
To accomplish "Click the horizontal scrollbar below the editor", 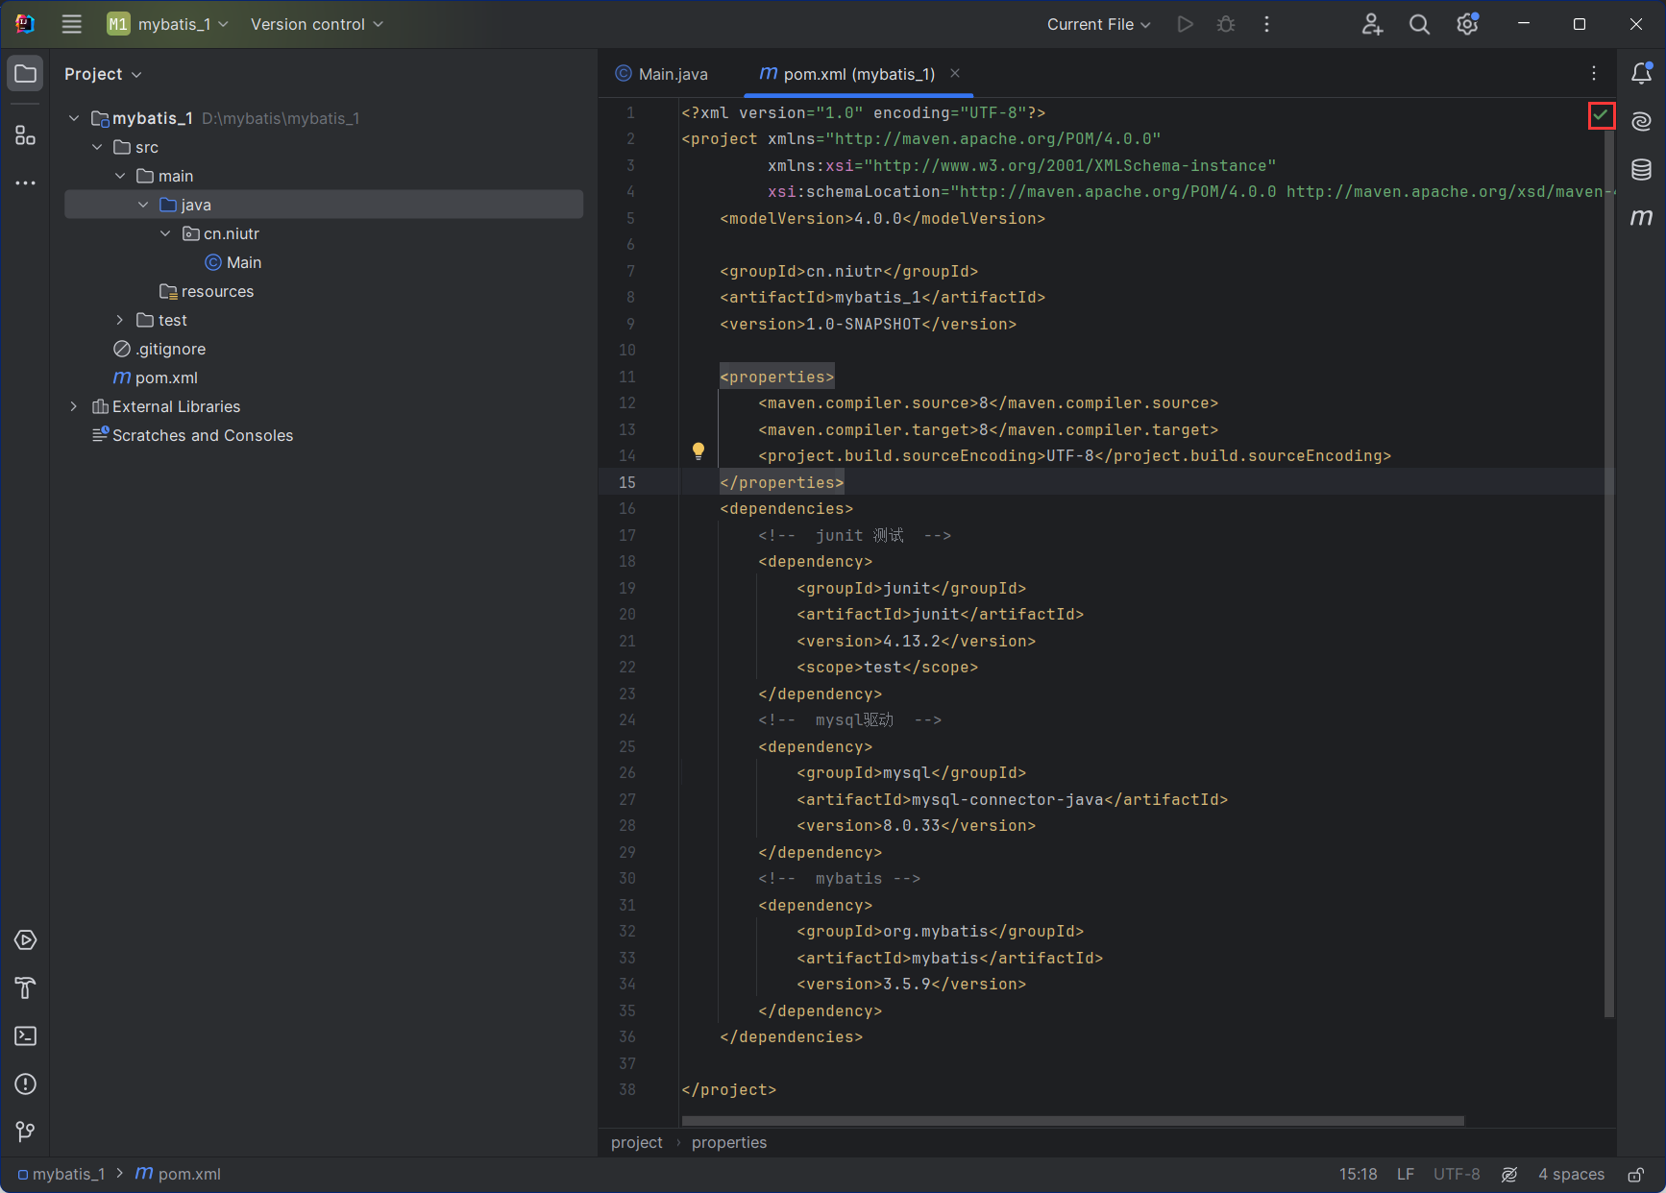I will 1071,1121.
